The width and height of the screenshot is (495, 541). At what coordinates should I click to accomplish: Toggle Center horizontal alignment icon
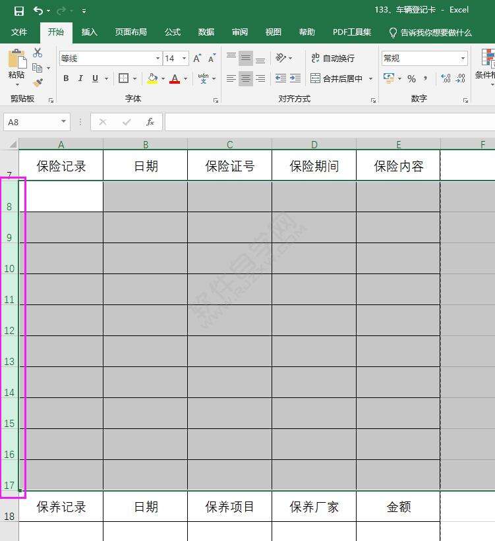click(x=246, y=78)
